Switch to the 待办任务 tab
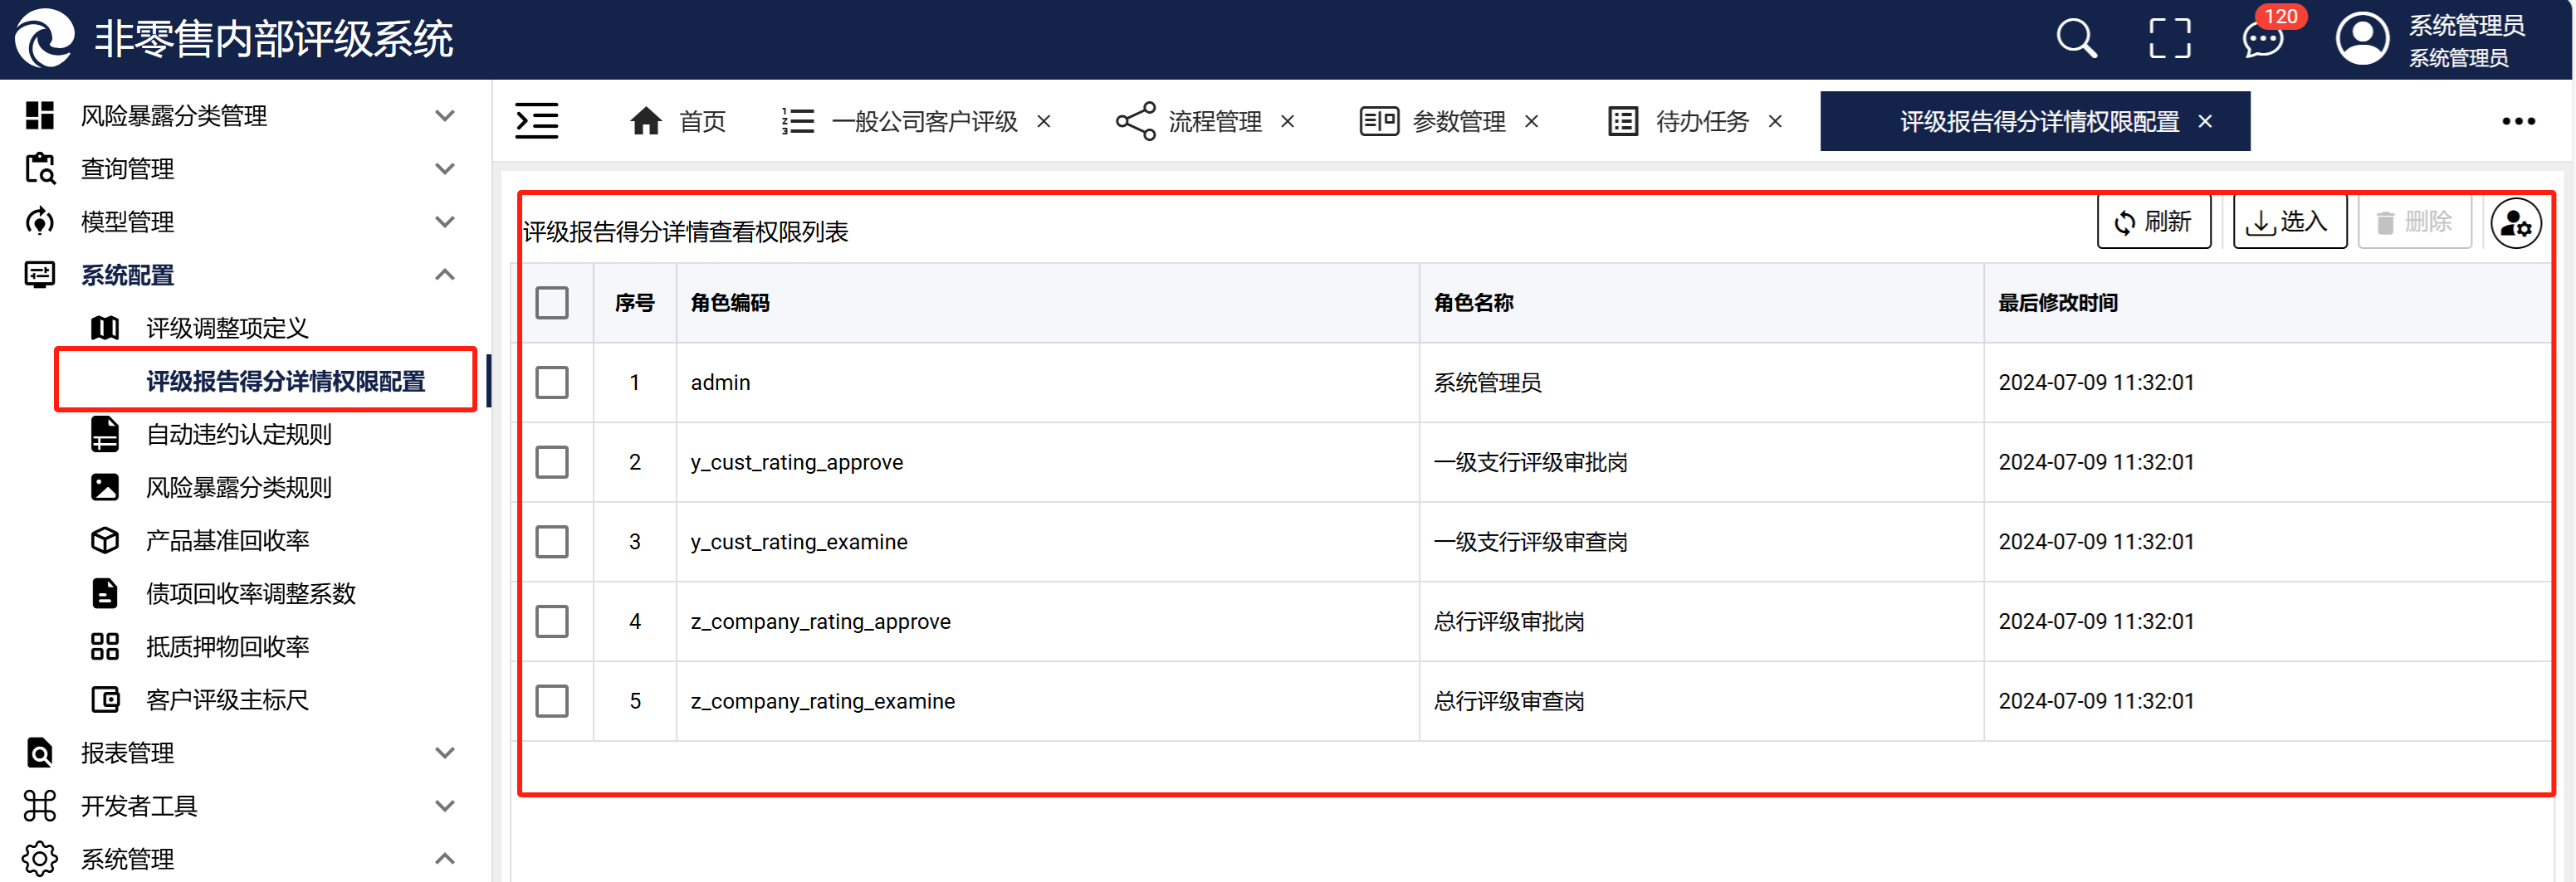 click(x=1701, y=122)
